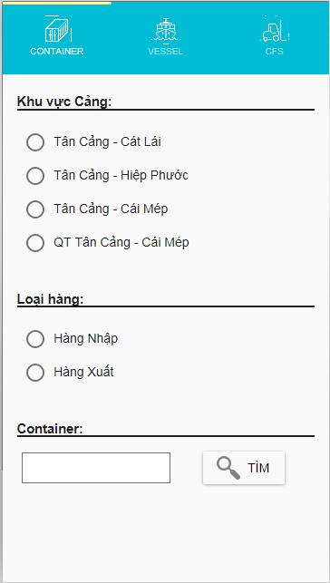330x583 pixels.
Task: Switch to the CONTAINER tab label
Action: (x=57, y=52)
